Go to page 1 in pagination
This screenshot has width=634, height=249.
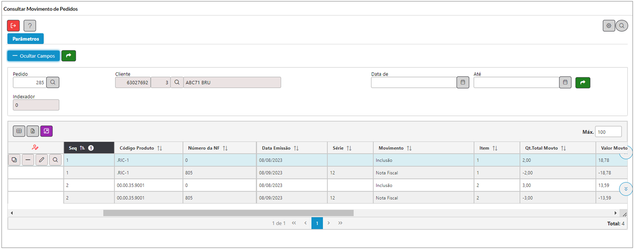(317, 223)
